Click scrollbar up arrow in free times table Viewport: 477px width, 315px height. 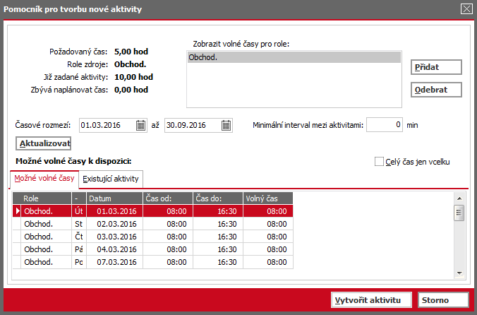coord(459,198)
